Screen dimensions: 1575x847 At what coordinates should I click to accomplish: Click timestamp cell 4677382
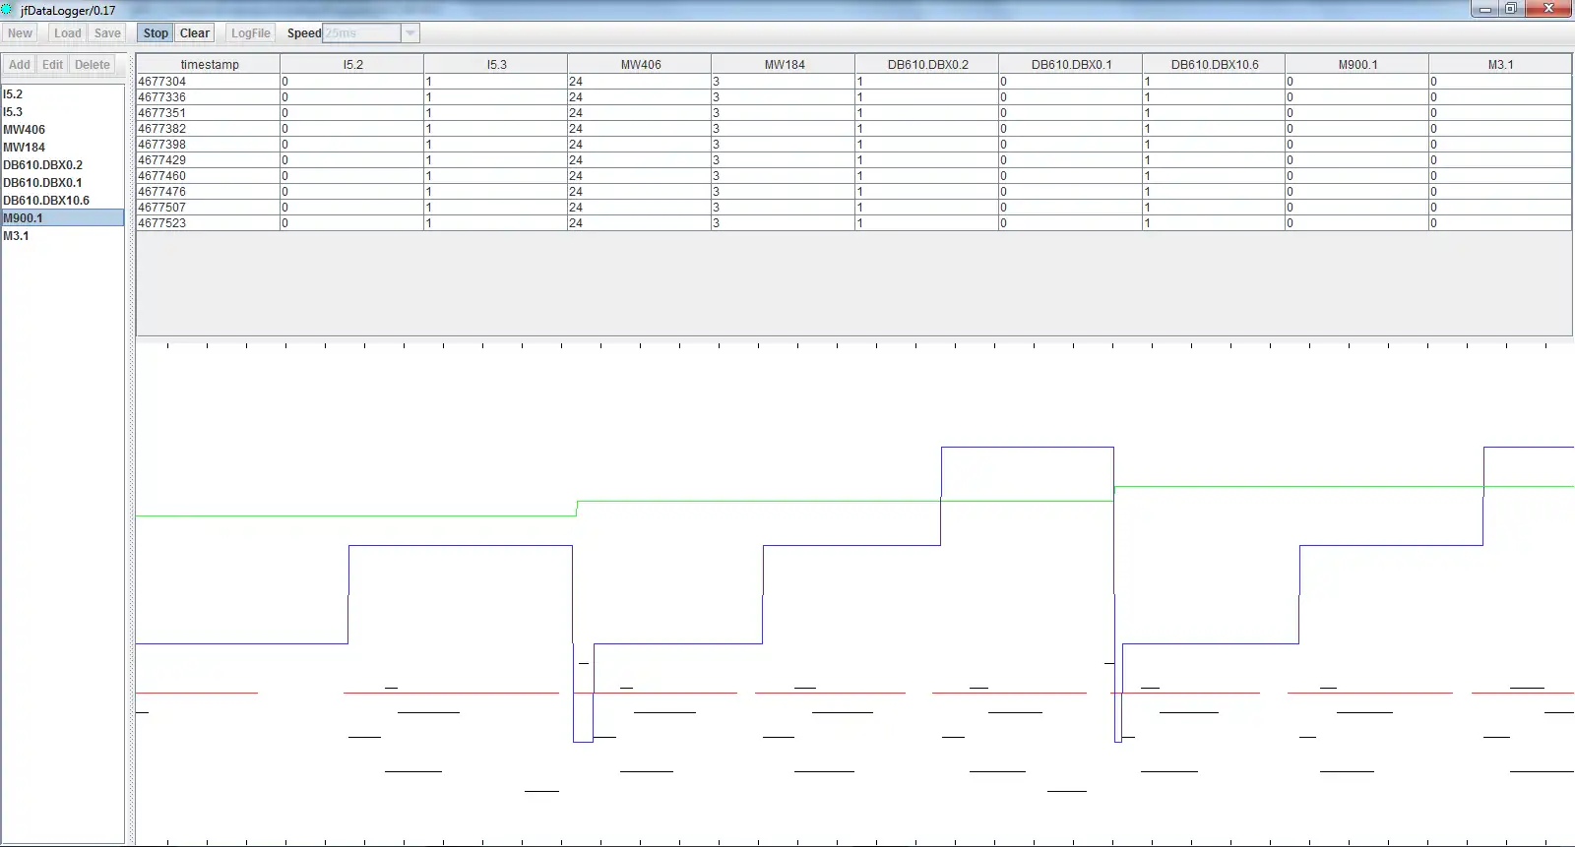pos(209,129)
